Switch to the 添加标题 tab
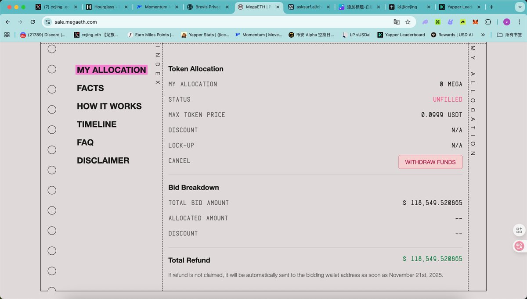This screenshot has width=527, height=299. (359, 7)
